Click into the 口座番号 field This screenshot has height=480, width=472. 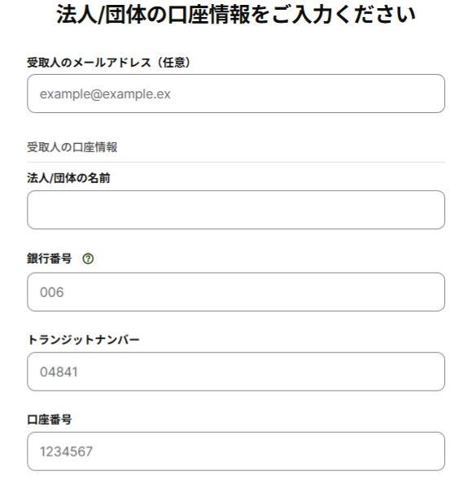236,452
